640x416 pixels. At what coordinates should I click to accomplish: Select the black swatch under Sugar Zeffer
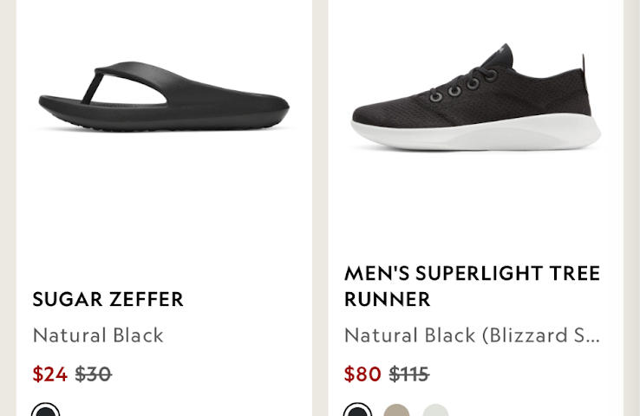tap(46, 411)
